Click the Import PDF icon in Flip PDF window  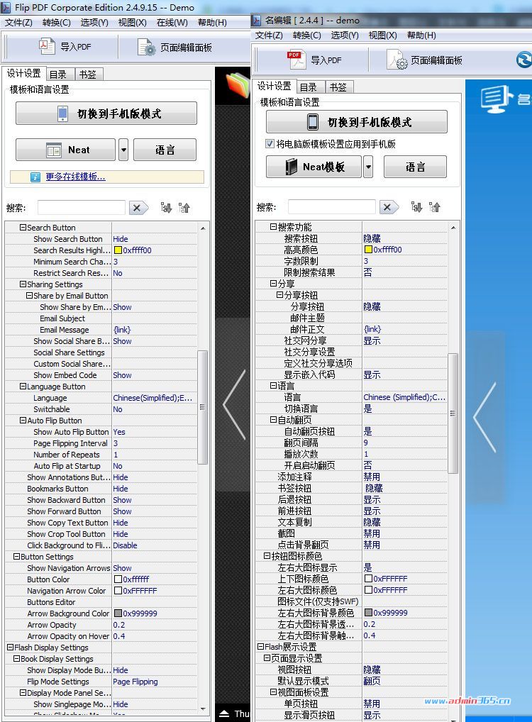pos(47,47)
